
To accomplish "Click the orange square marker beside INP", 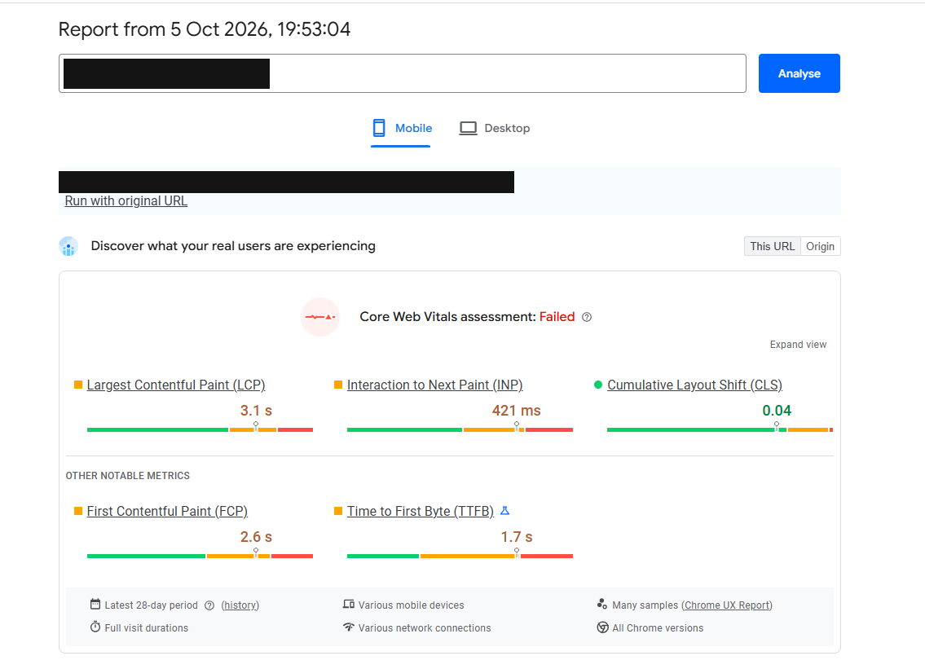I will (338, 385).
